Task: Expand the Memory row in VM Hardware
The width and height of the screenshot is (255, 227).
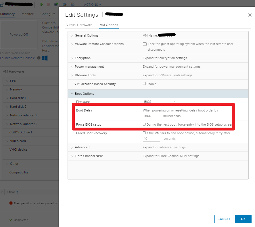Action: 7,90
